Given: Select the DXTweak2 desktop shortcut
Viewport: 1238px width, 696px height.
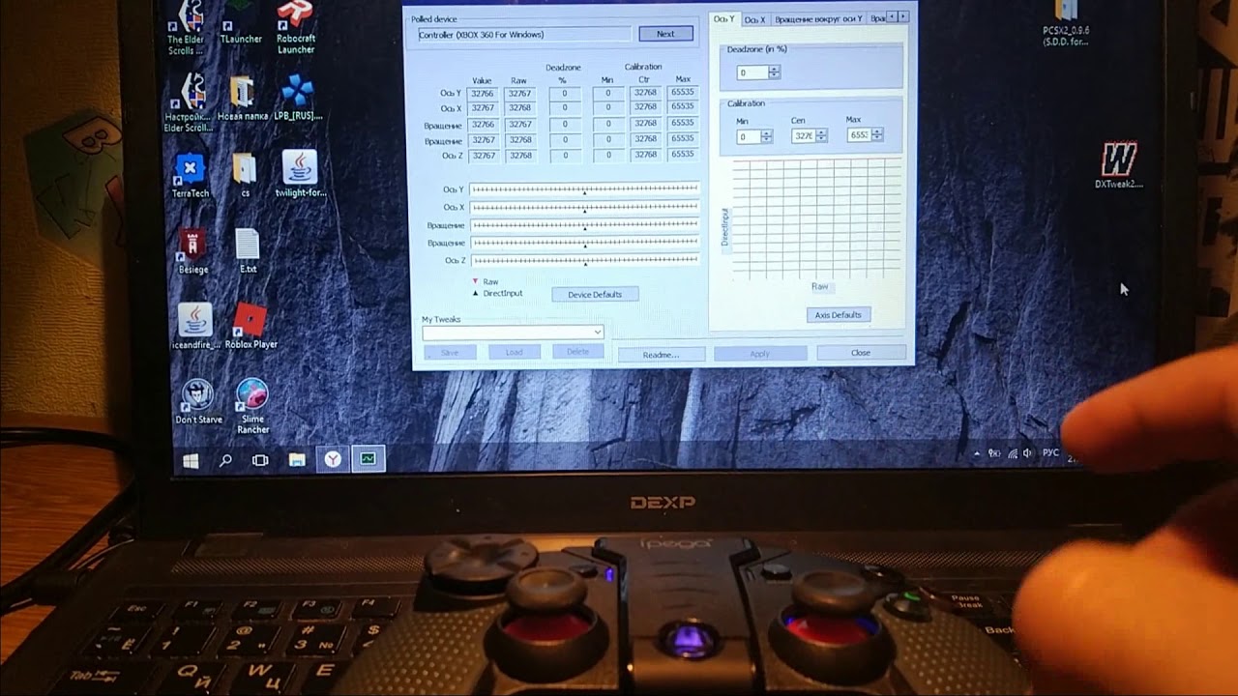Looking at the screenshot, I should [1119, 165].
